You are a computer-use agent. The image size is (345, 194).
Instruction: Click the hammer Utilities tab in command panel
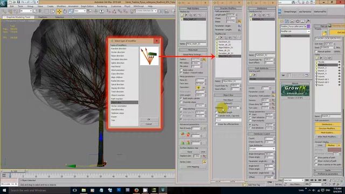pos(308,21)
